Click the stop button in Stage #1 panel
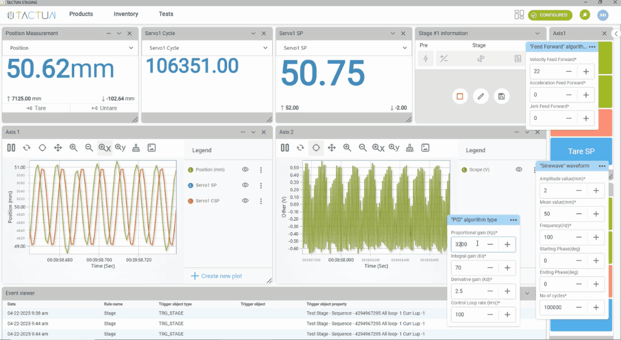This screenshot has height=340, width=621. pyautogui.click(x=460, y=96)
